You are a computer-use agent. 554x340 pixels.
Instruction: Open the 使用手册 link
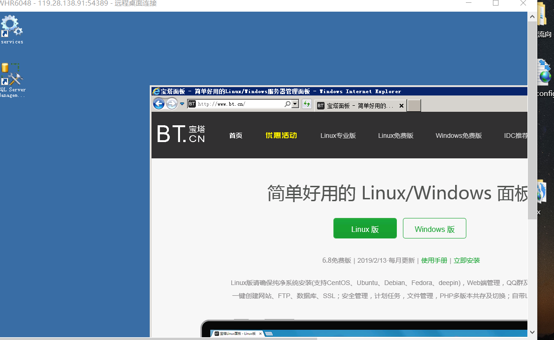[x=434, y=260]
